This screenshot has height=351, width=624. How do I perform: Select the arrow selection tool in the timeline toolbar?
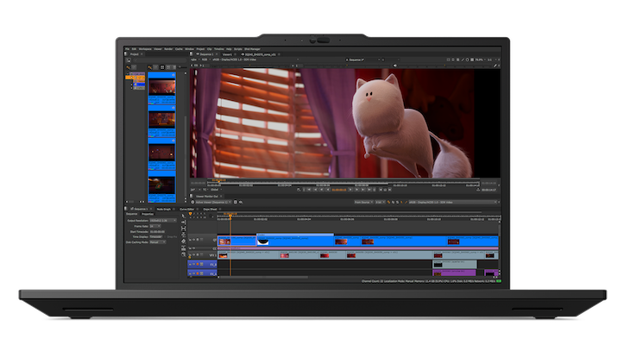point(183,216)
